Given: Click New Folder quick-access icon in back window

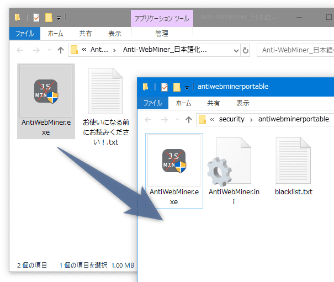Looking at the screenshot, I should (49, 18).
